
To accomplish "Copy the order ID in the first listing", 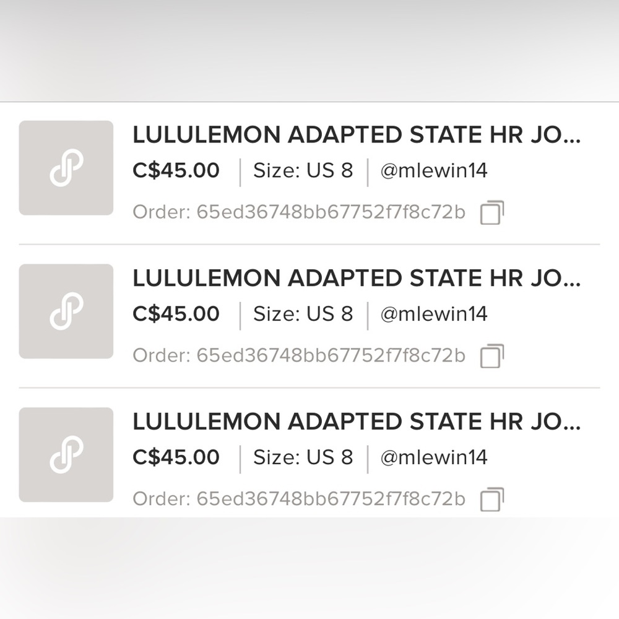I will coord(492,212).
